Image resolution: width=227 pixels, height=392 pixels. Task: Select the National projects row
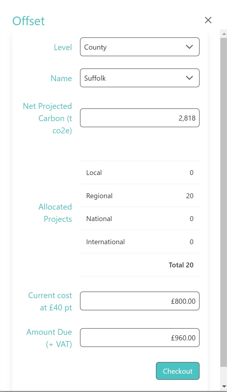tap(140, 219)
